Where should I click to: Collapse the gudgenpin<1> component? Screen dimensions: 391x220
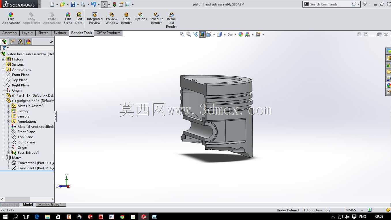[3, 101]
